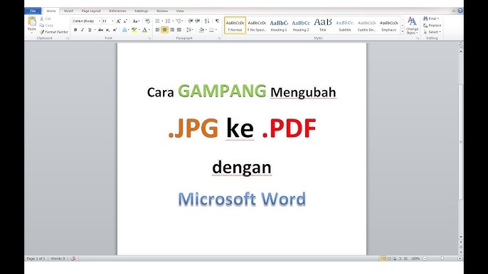Apply shading fill color
This screenshot has height=274, width=488.
point(201,30)
